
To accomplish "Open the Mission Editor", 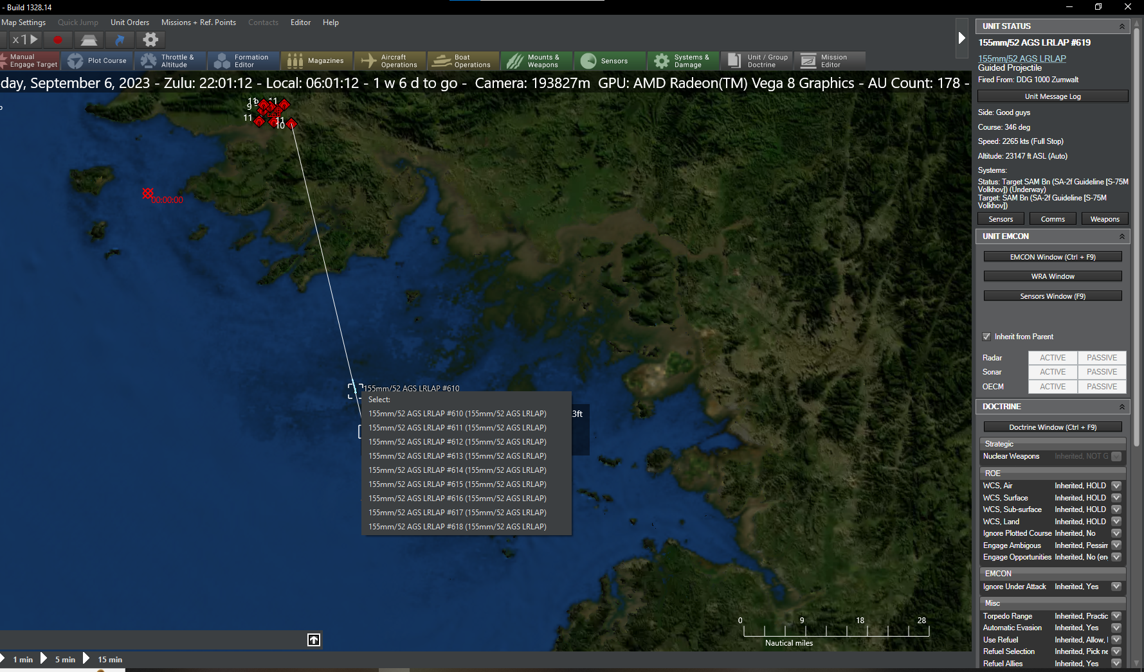I will click(831, 61).
